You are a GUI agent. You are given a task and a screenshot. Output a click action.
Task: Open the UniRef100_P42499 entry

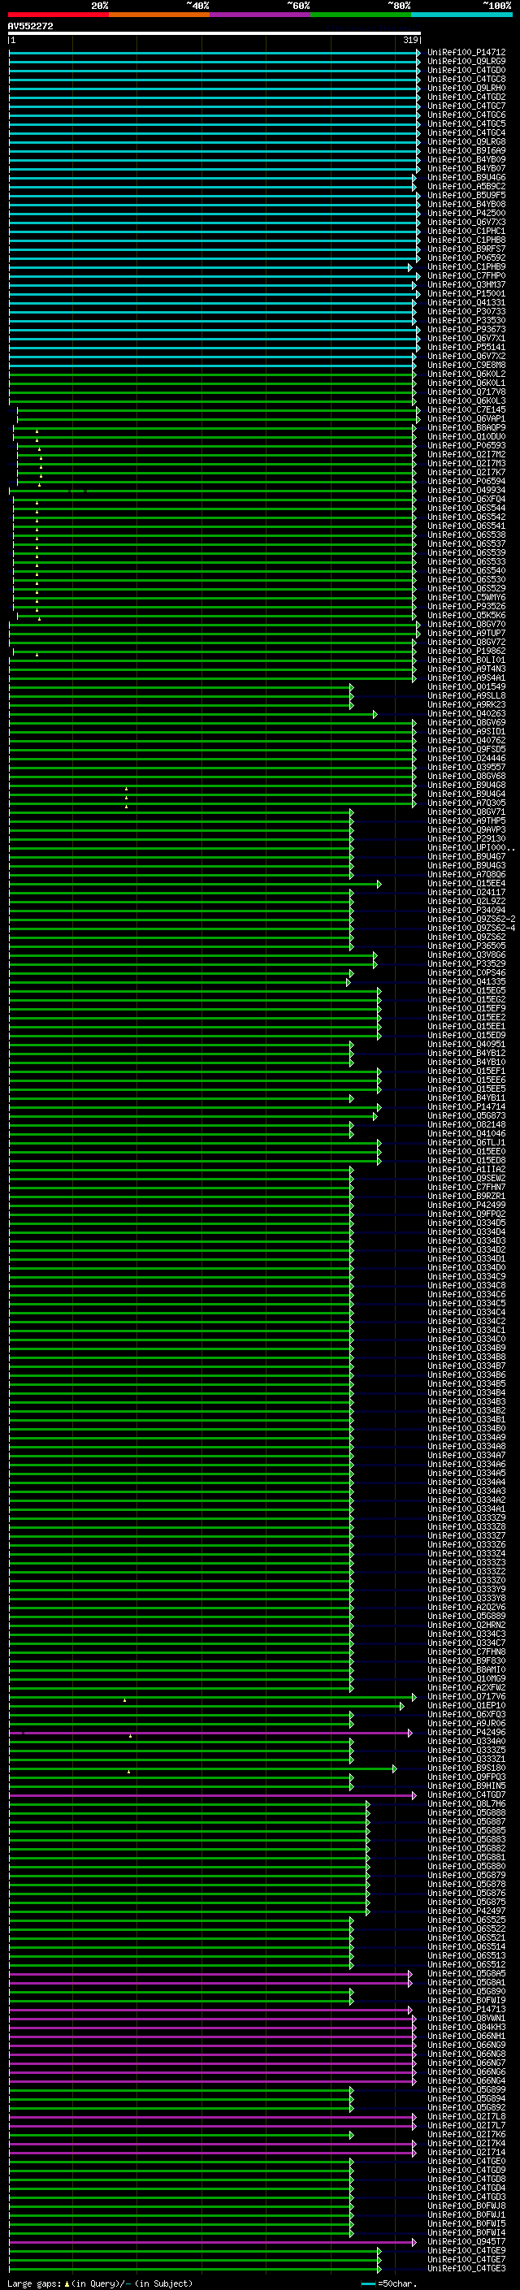pyautogui.click(x=466, y=1206)
